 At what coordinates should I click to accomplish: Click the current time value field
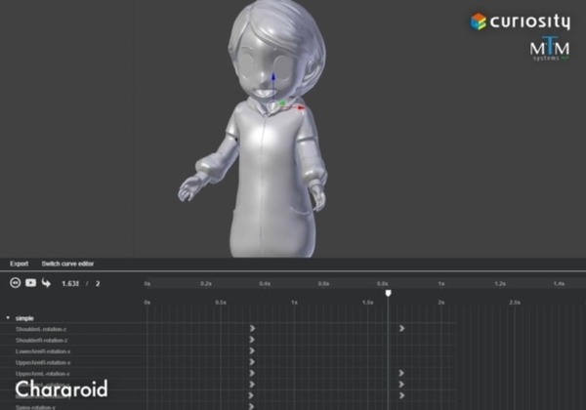pos(69,283)
